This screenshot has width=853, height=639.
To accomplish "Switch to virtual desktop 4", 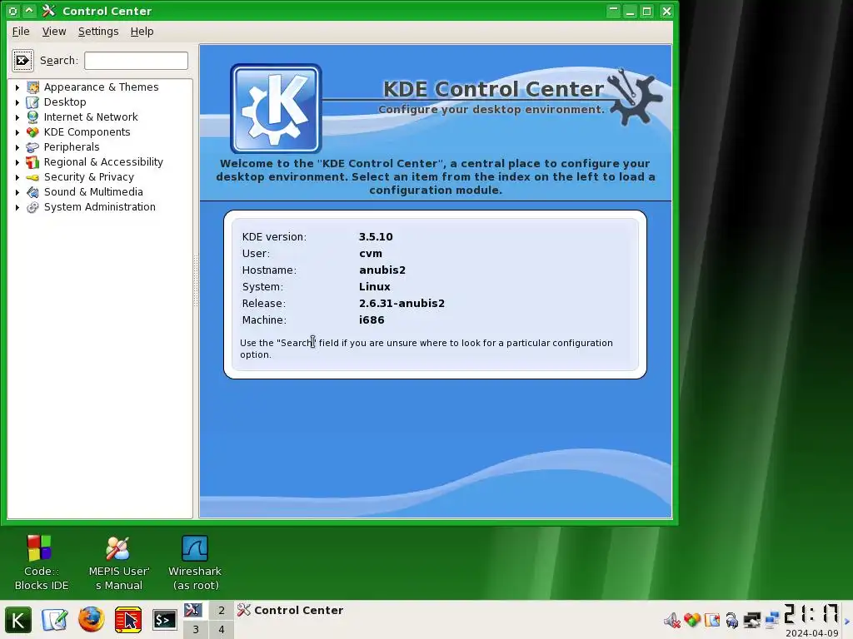I will click(x=222, y=629).
